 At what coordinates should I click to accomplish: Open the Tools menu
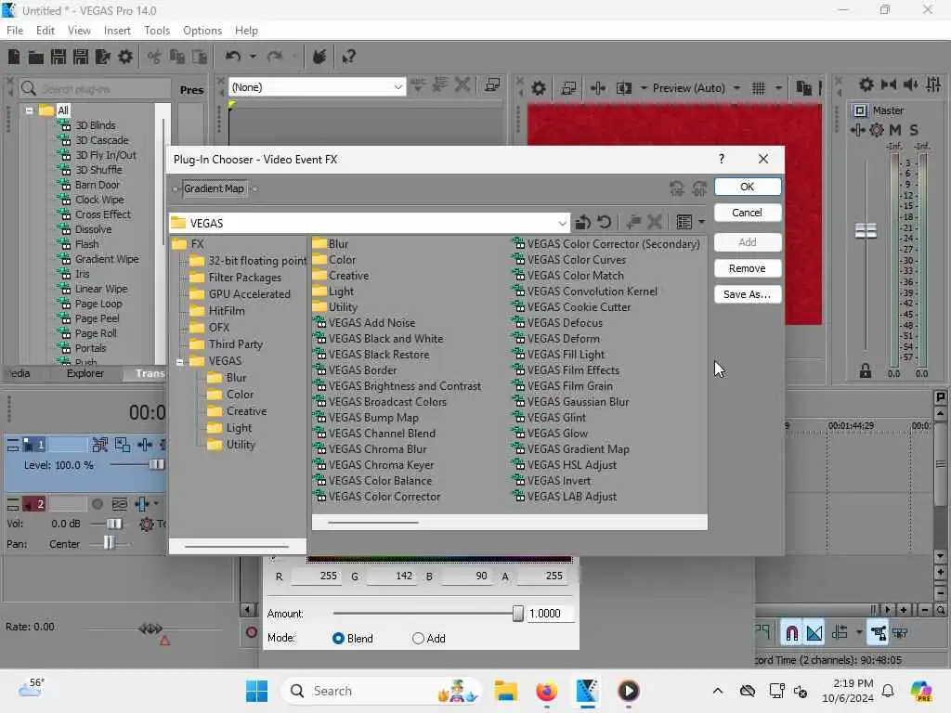pyautogui.click(x=157, y=31)
